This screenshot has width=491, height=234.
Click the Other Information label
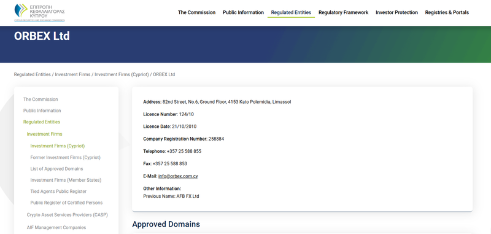162,189
